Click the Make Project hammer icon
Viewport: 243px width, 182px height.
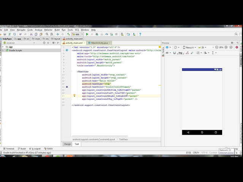pos(68,34)
